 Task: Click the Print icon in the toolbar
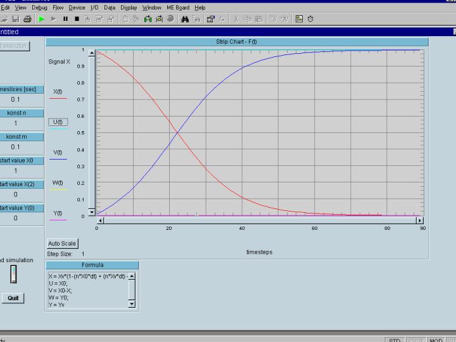(27, 19)
